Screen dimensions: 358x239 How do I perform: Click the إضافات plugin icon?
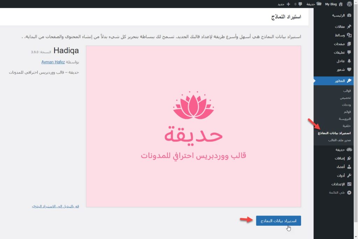[349, 158]
